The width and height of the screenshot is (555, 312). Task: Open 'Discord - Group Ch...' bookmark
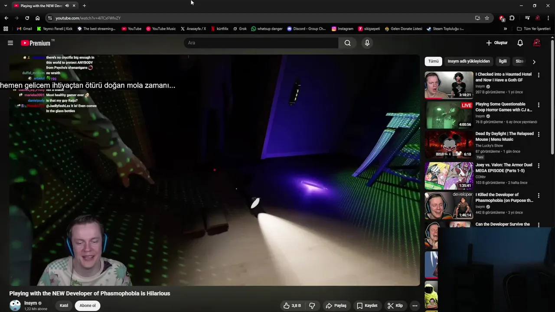point(306,29)
